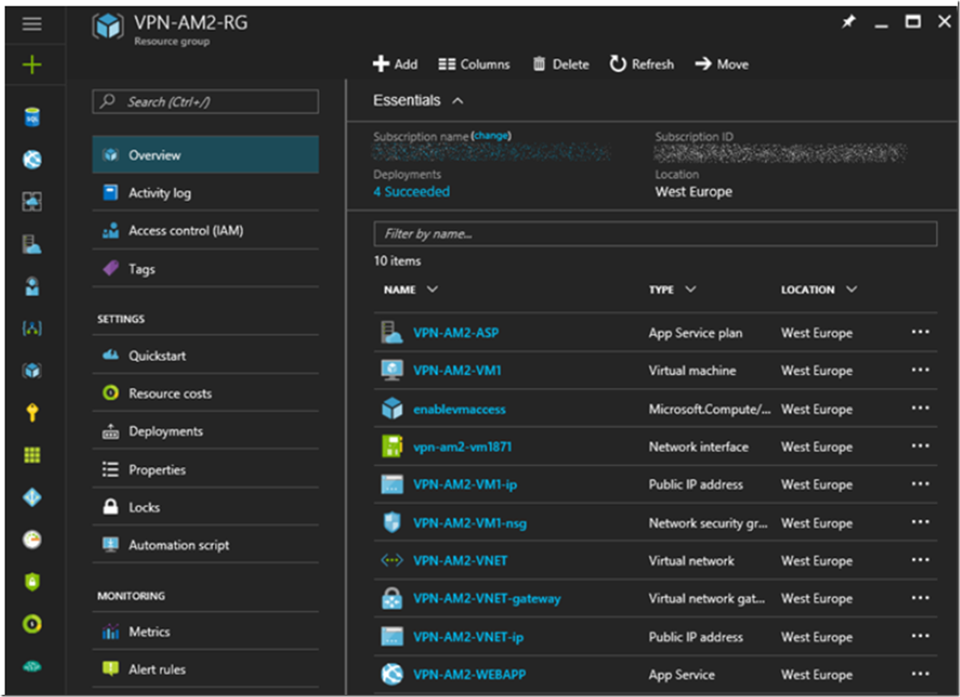
Task: Focus the Filter by name field
Action: (655, 233)
